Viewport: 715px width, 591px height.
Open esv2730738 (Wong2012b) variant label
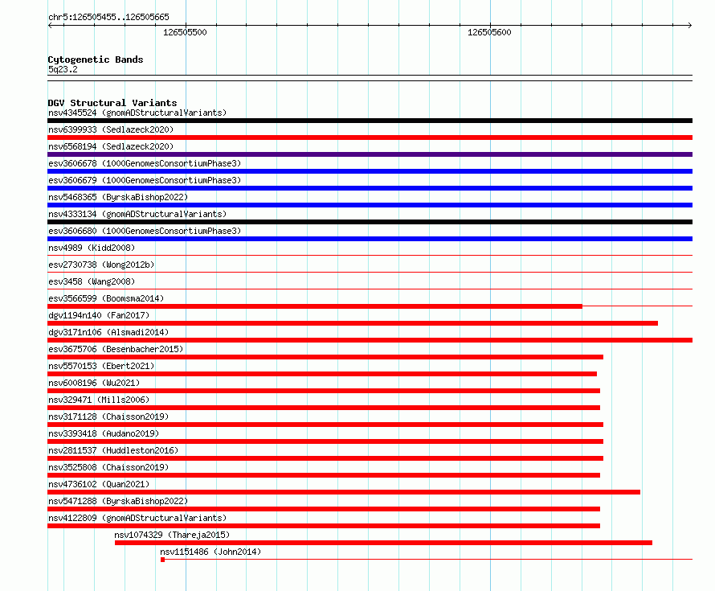click(101, 265)
